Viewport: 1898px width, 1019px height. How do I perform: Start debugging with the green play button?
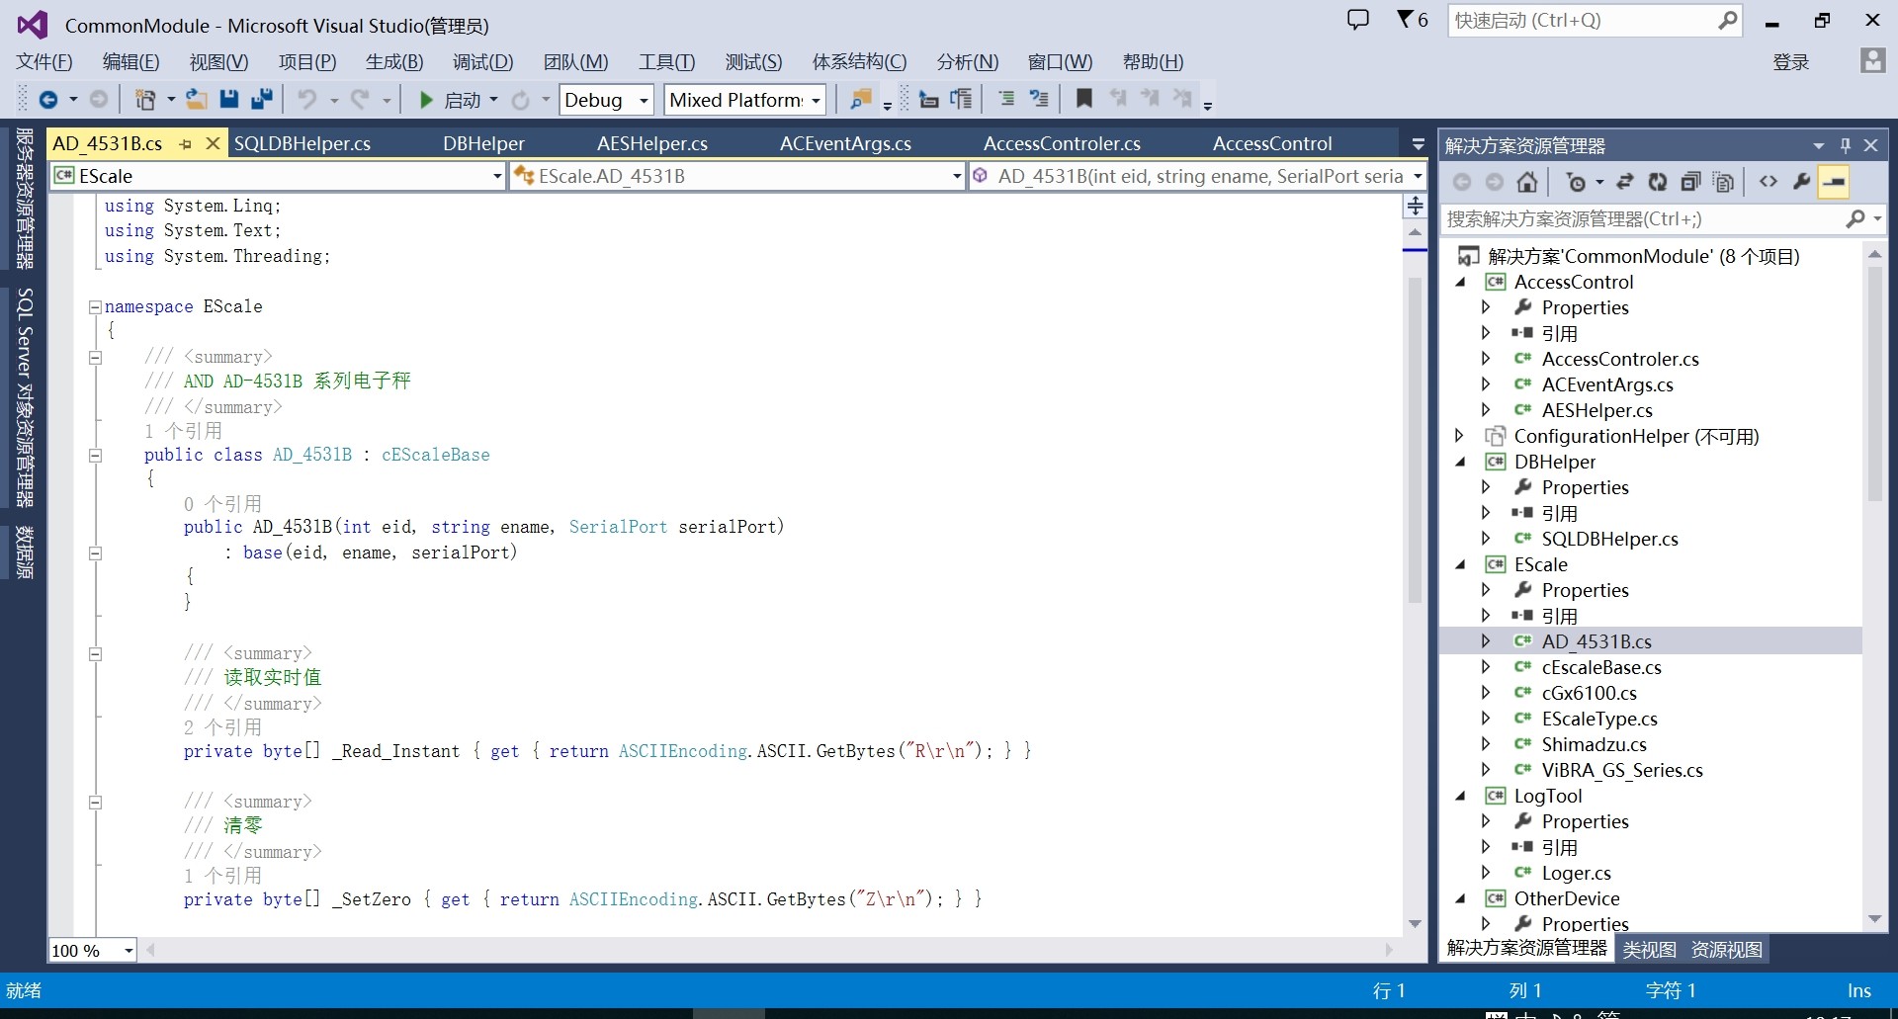pos(426,100)
